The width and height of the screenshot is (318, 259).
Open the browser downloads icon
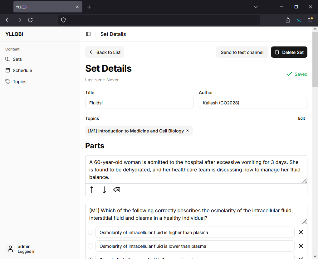pyautogui.click(x=299, y=20)
